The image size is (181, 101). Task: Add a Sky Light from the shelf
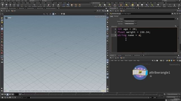(x=138, y=5)
